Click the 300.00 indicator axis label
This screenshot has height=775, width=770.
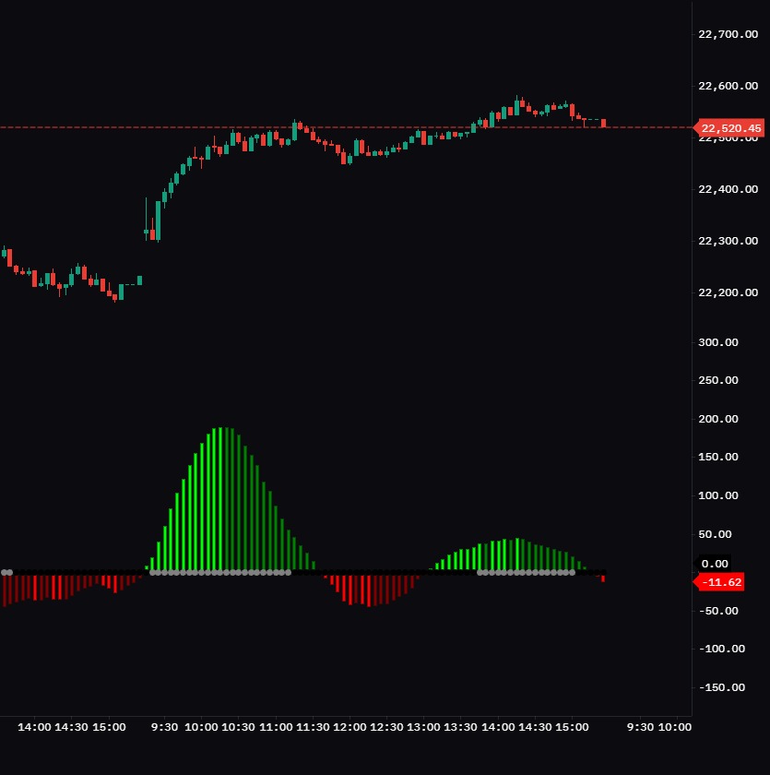pyautogui.click(x=718, y=342)
